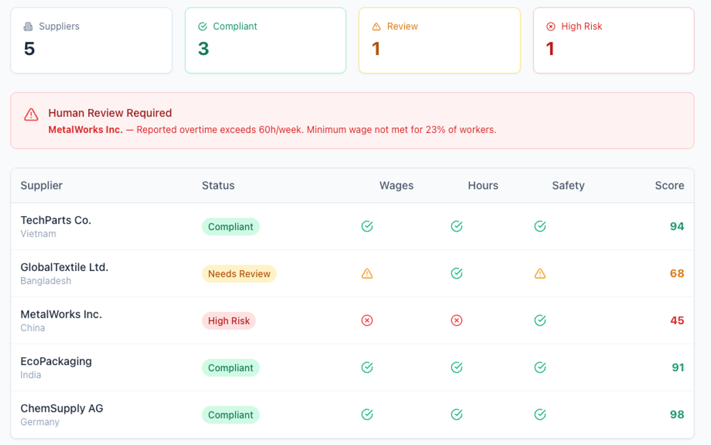Click the Safety checkmark icon for ChemSupply AG
Viewport: 711px width, 445px height.
[540, 414]
